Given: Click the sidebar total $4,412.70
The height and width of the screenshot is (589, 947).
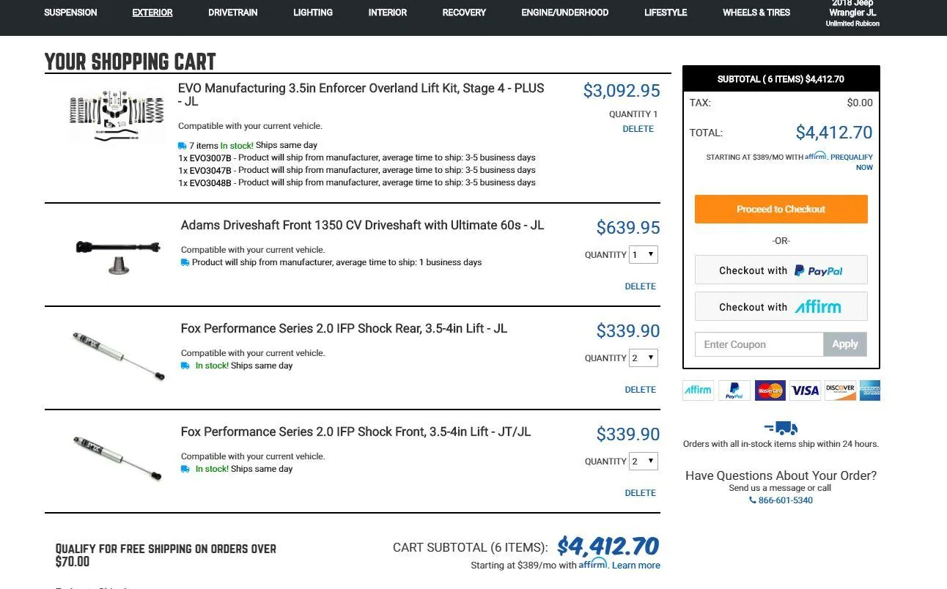Looking at the screenshot, I should pyautogui.click(x=834, y=133).
